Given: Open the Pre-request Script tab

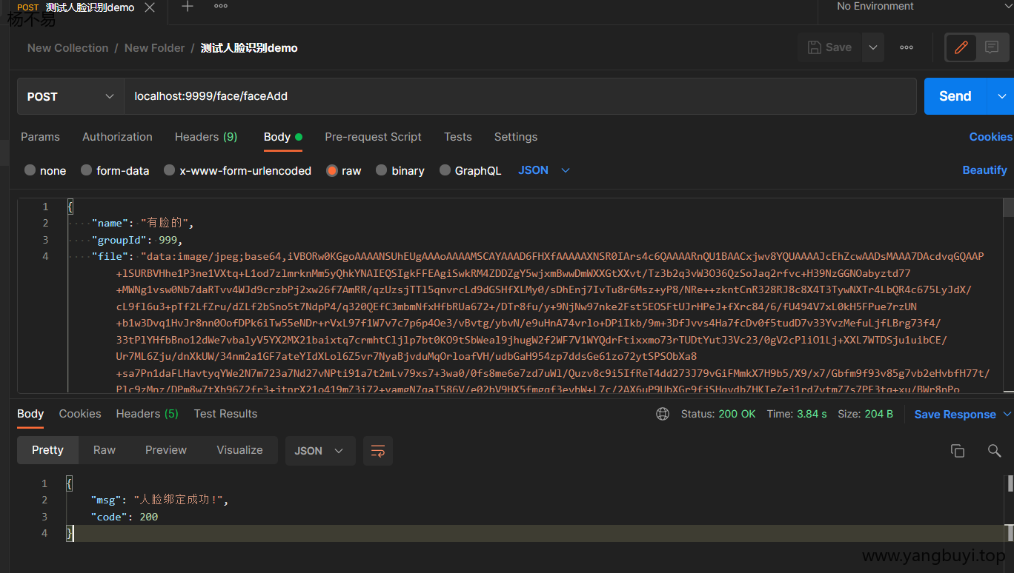Looking at the screenshot, I should tap(373, 137).
